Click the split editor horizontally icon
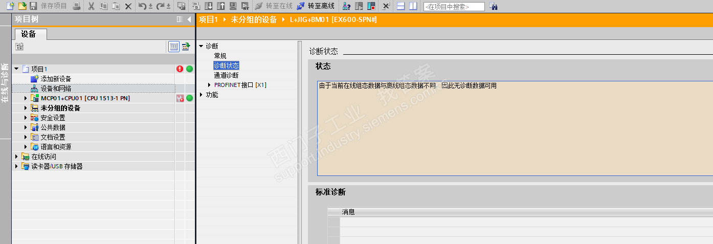Screen dimensions: 713x244 pyautogui.click(x=401, y=6)
